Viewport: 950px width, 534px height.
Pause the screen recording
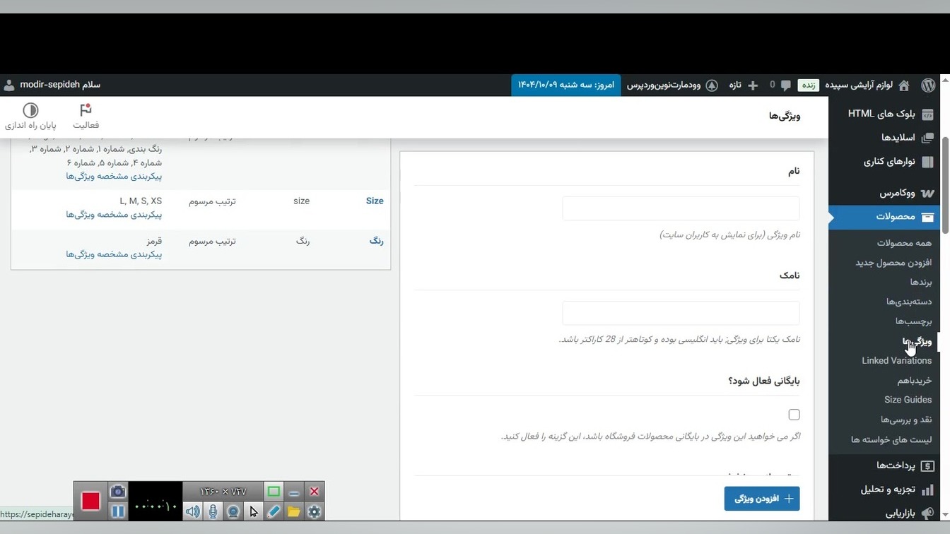(118, 511)
